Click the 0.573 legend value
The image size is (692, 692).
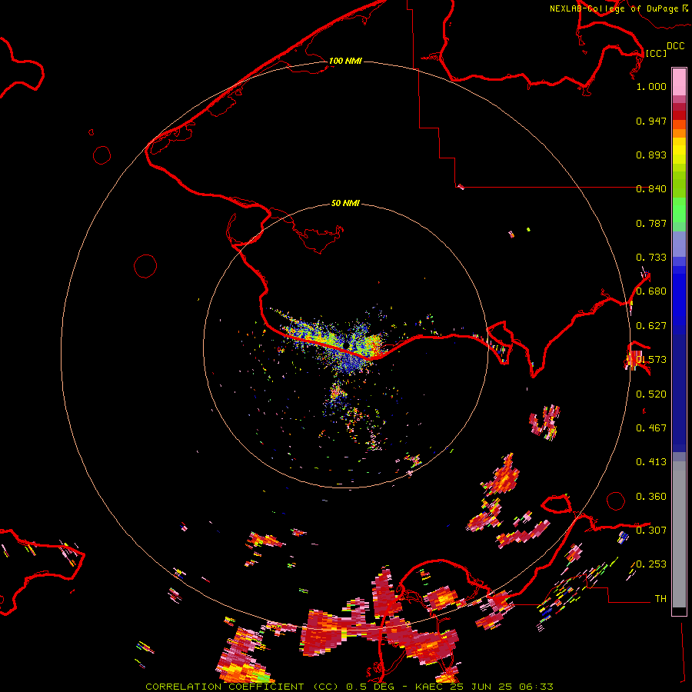coord(651,360)
